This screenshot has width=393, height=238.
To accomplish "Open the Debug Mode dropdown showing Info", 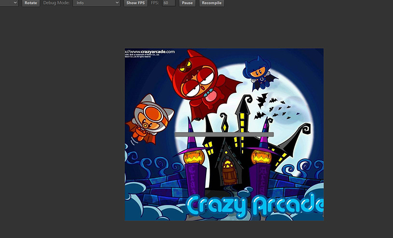I will click(x=96, y=3).
